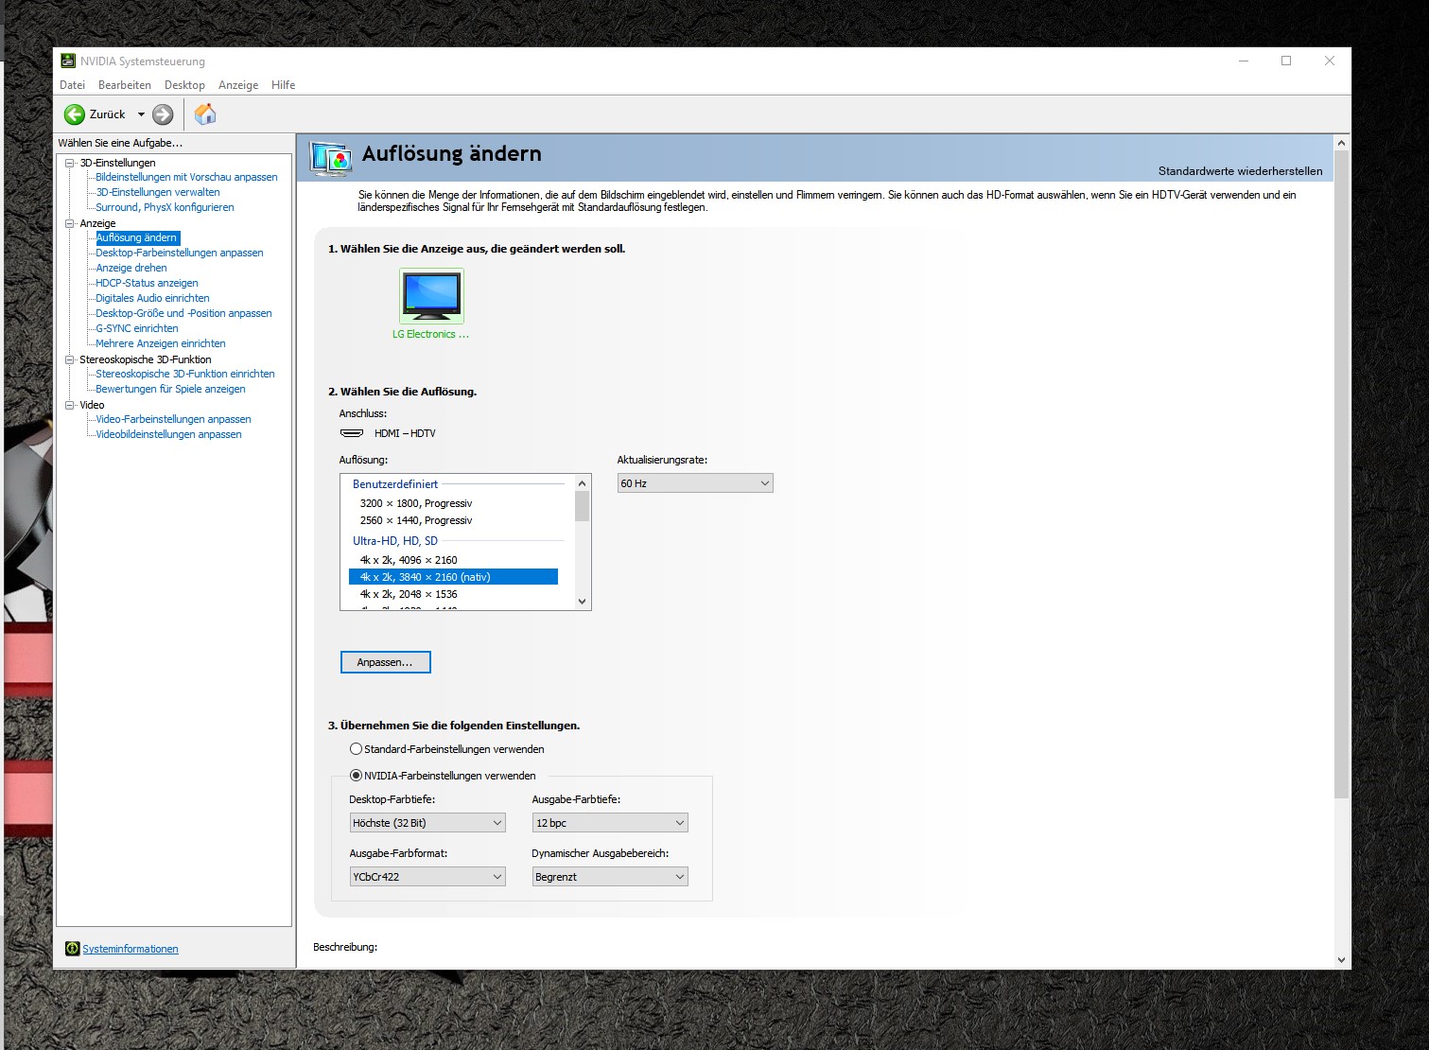Open the Systeminformationen link

(130, 949)
